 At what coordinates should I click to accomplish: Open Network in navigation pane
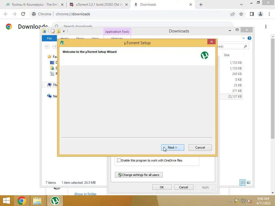pyautogui.click(x=52, y=96)
